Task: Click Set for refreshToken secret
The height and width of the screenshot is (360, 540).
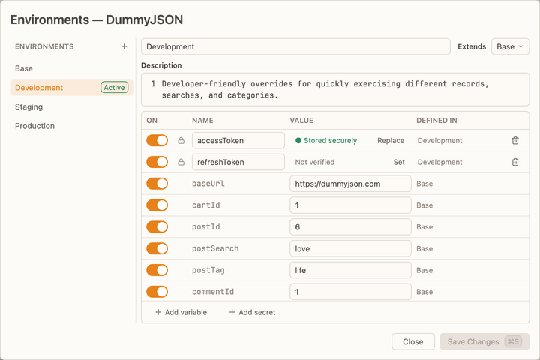Action: (x=399, y=162)
